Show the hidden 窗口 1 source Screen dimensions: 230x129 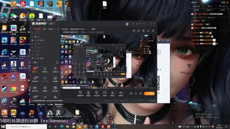[x=32, y=54]
